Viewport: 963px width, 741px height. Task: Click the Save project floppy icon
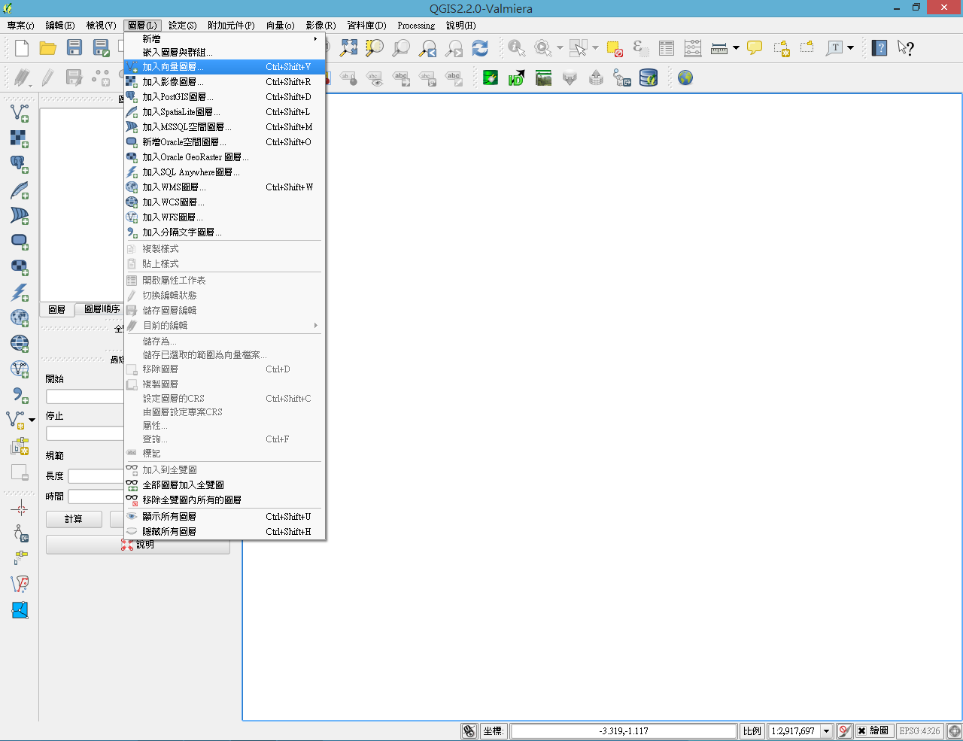tap(74, 48)
